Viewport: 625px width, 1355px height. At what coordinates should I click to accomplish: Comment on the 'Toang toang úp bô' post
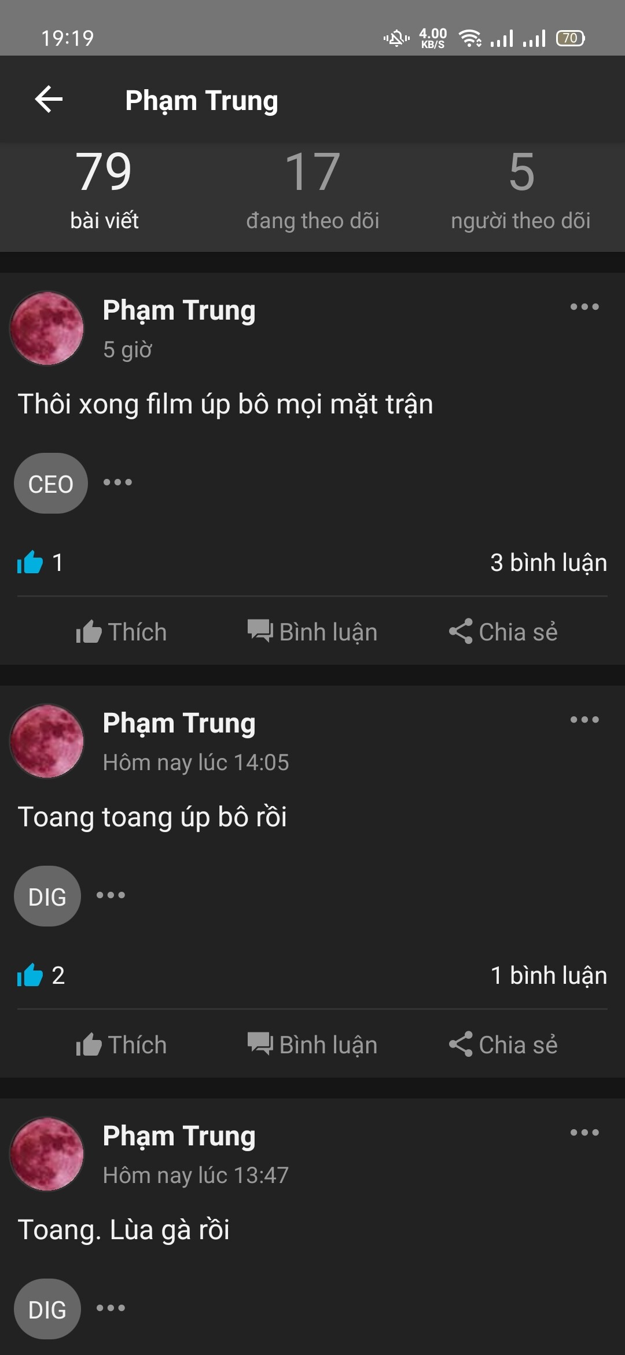(312, 1045)
